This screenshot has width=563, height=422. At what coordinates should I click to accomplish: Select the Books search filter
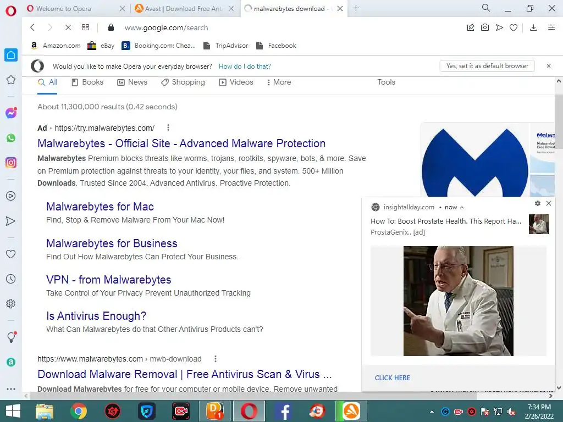87,82
